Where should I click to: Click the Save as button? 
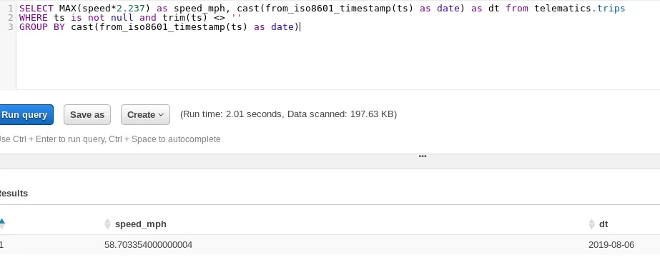(87, 115)
